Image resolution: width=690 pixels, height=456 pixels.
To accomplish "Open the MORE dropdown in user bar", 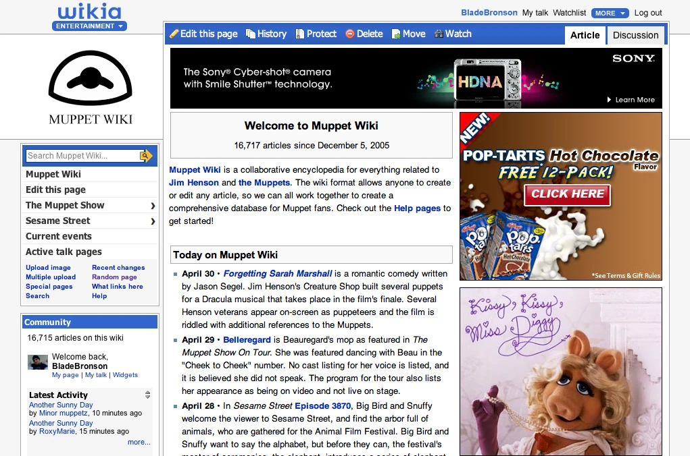I will click(610, 13).
